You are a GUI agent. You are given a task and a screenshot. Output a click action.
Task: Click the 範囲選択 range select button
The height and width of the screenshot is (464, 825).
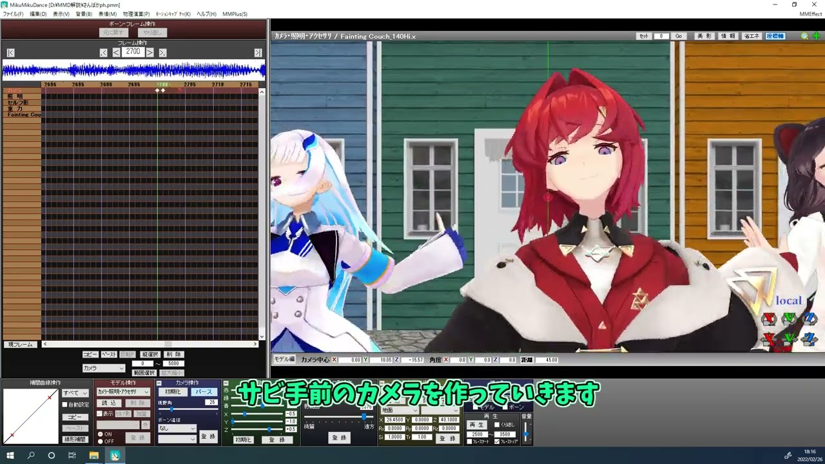pyautogui.click(x=144, y=372)
